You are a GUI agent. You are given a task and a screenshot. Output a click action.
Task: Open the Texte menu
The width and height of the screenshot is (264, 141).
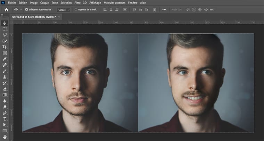pos(55,3)
